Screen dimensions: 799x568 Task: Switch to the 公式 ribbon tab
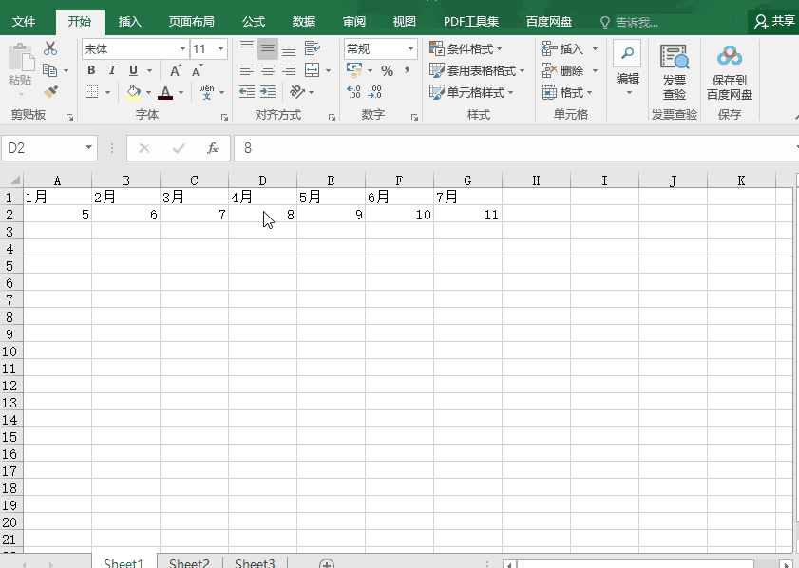pos(254,22)
